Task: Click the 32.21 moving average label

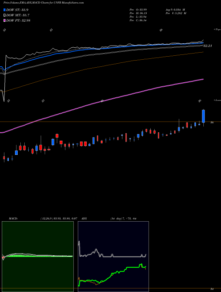Action: point(208,46)
